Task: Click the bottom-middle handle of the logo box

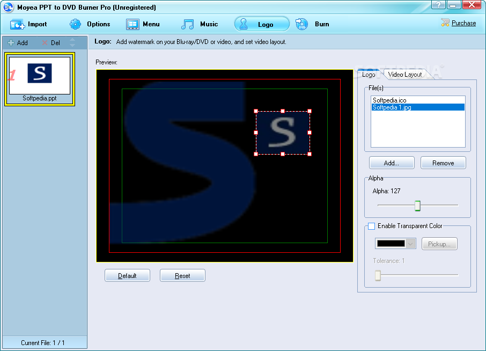Action: click(x=283, y=154)
